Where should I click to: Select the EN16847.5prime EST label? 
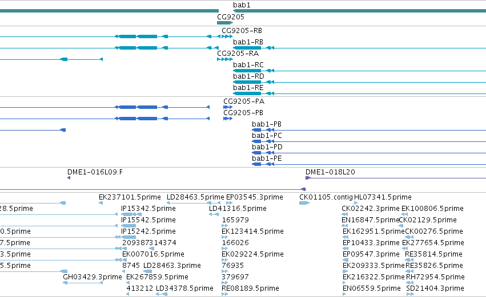371,220
